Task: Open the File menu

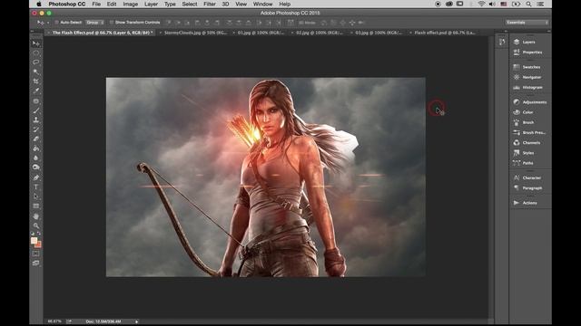Action: [x=96, y=4]
